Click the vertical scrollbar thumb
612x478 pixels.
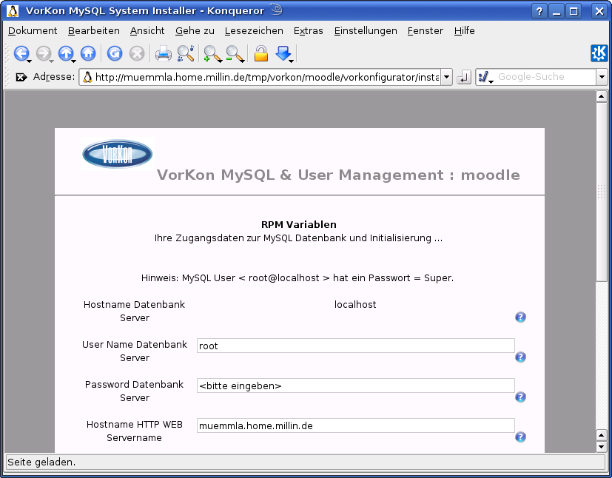601,191
